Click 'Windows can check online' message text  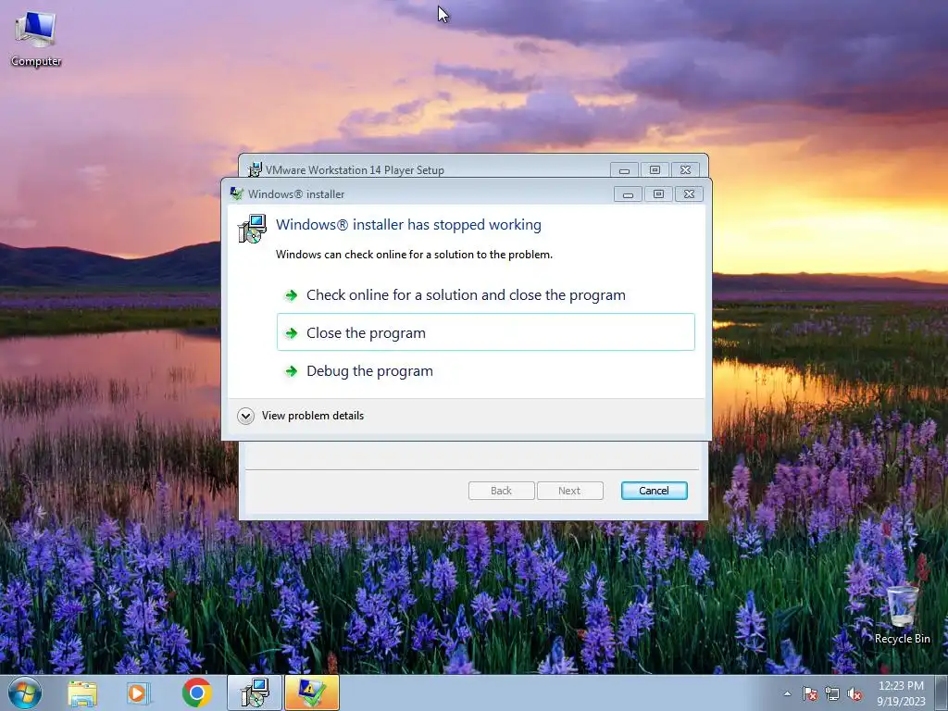pos(414,255)
